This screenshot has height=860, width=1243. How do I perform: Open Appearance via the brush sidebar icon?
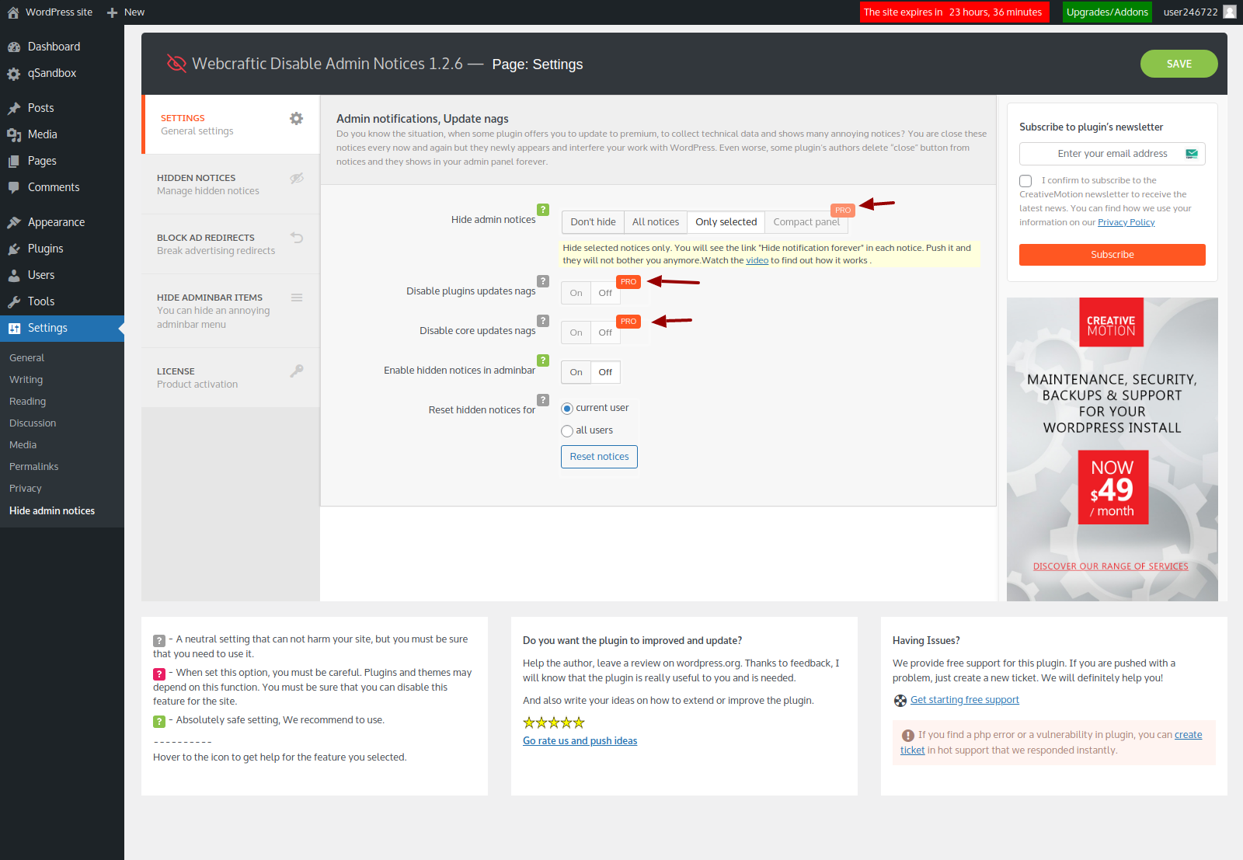tap(13, 221)
